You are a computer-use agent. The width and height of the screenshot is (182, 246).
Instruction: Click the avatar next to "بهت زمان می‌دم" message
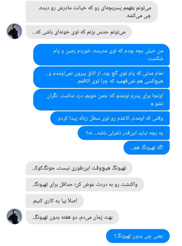point(14,216)
